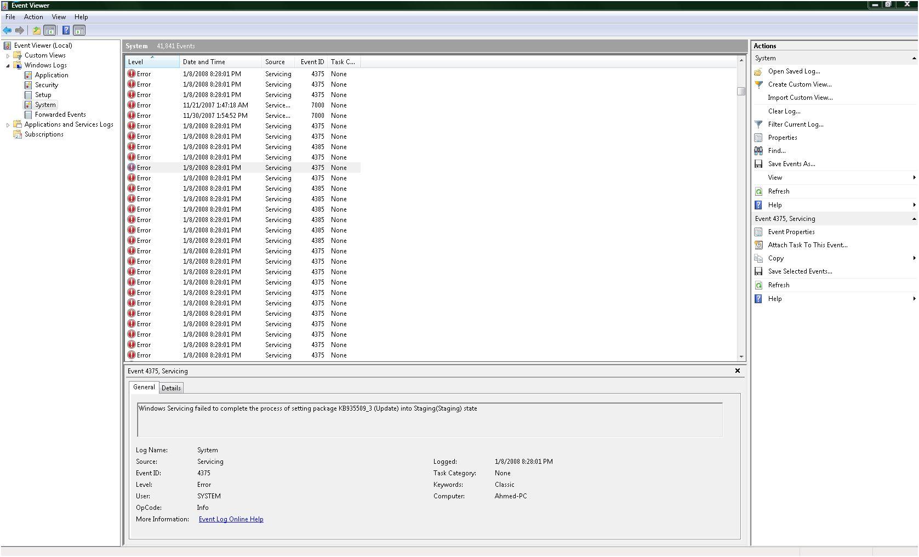This screenshot has width=919, height=557.
Task: Click the Event Viewer (Local) root icon
Action: 8,46
